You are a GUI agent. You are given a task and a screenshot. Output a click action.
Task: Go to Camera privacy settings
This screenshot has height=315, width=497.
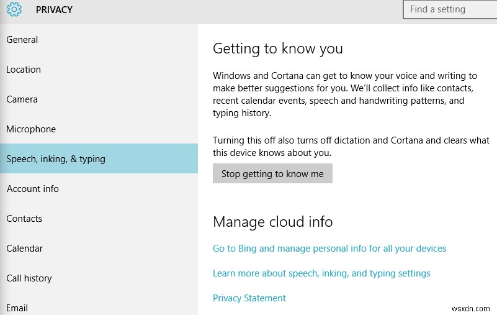22,99
